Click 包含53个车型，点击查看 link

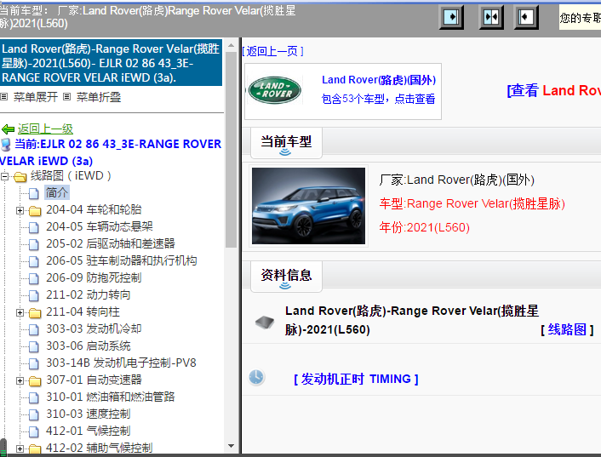[x=378, y=100]
